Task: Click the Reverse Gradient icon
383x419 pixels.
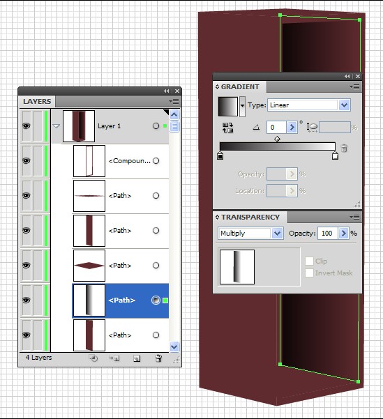Action: pos(227,128)
